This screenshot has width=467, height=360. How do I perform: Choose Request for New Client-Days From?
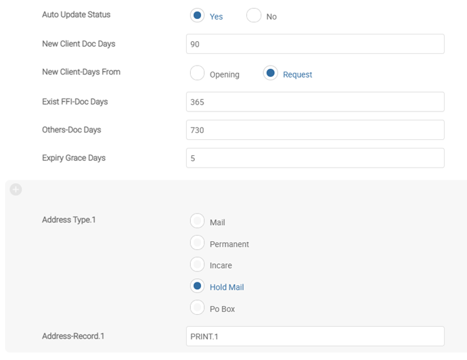(x=271, y=74)
